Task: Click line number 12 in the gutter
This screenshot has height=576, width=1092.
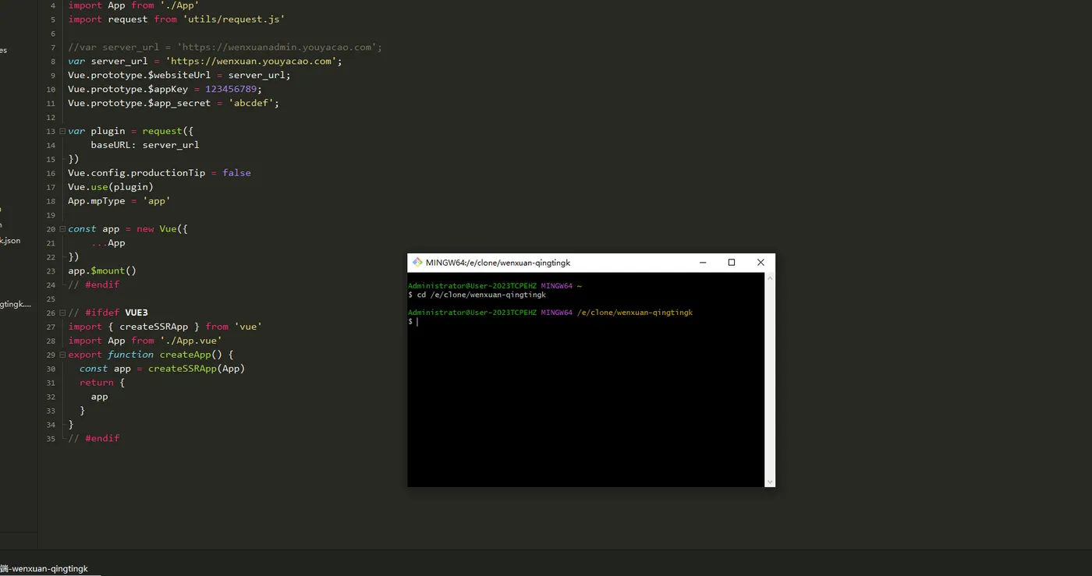Action: [x=51, y=118]
